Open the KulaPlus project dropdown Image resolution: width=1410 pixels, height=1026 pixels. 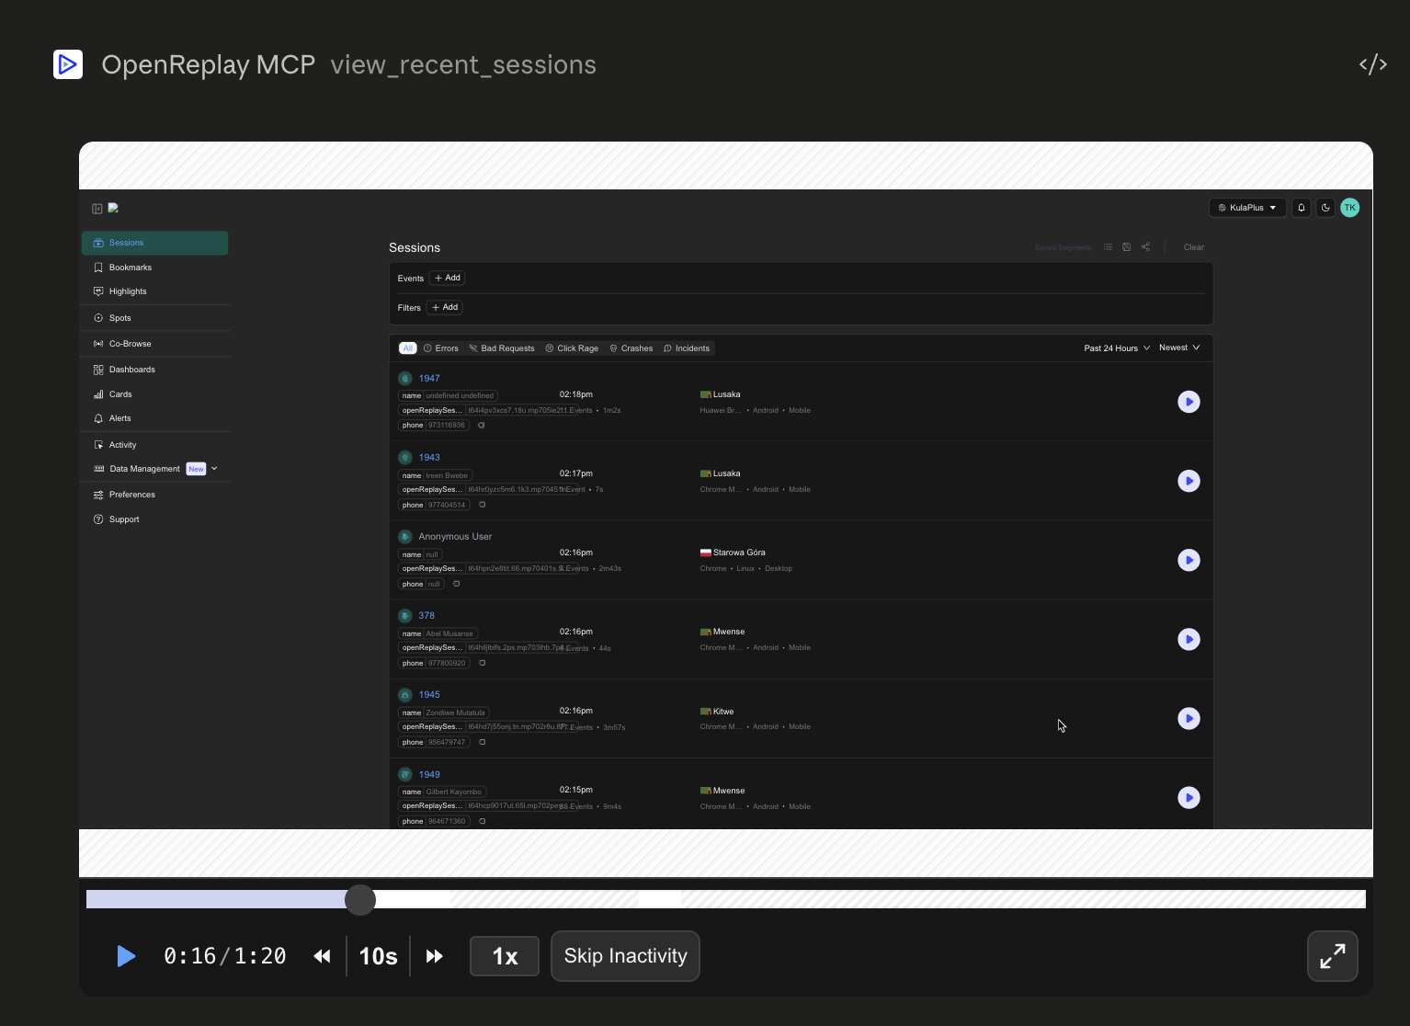pos(1247,208)
